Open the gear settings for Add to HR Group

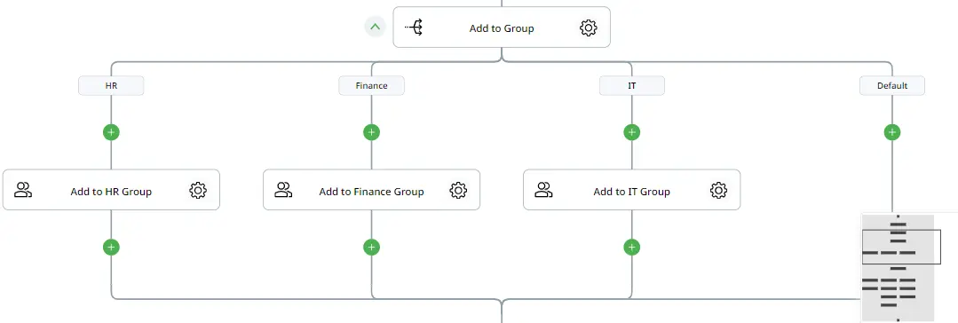coord(198,191)
